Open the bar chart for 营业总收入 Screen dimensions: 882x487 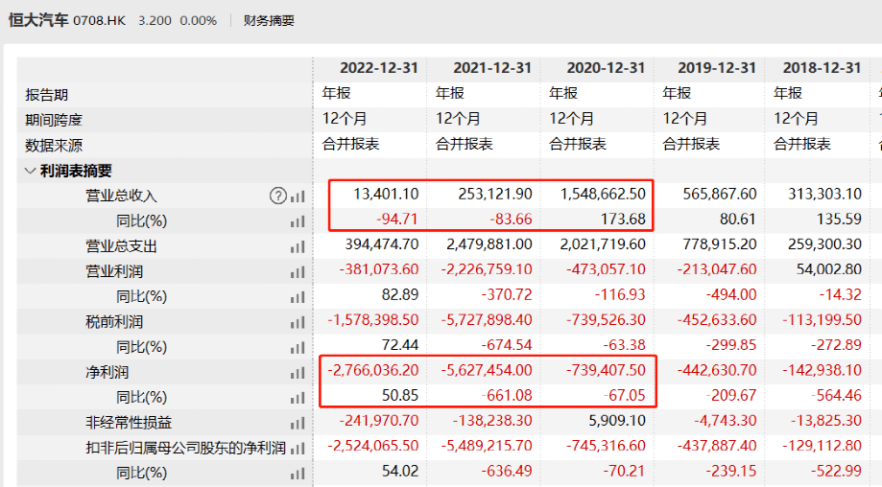pos(298,196)
